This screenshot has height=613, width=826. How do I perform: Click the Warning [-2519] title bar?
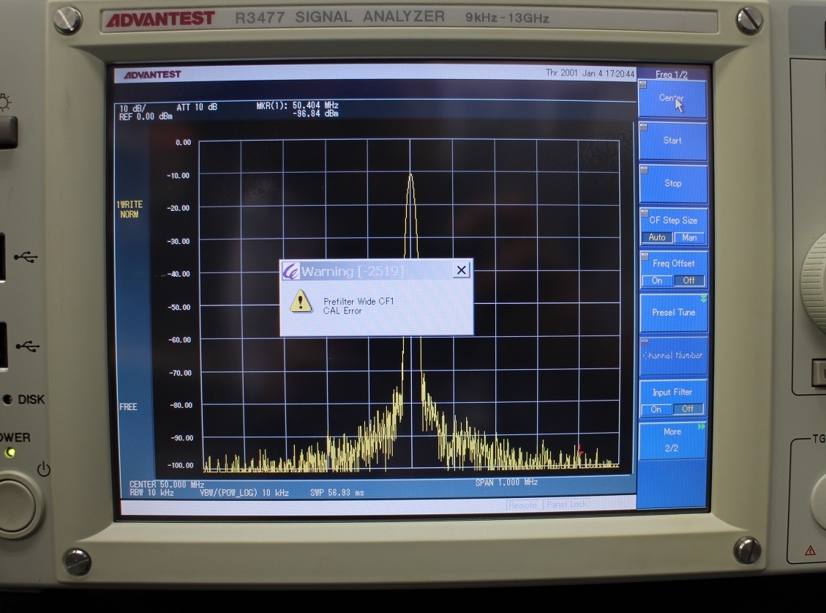pos(376,271)
